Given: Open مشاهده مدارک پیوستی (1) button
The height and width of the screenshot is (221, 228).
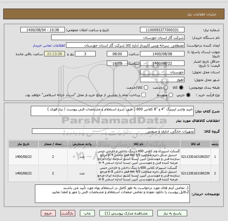Looking at the screenshot, I should [x=126, y=213].
